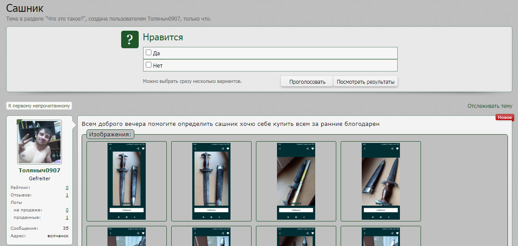Open user avatar photo of Толяныч0907
The image size is (518, 246).
[x=40, y=142]
